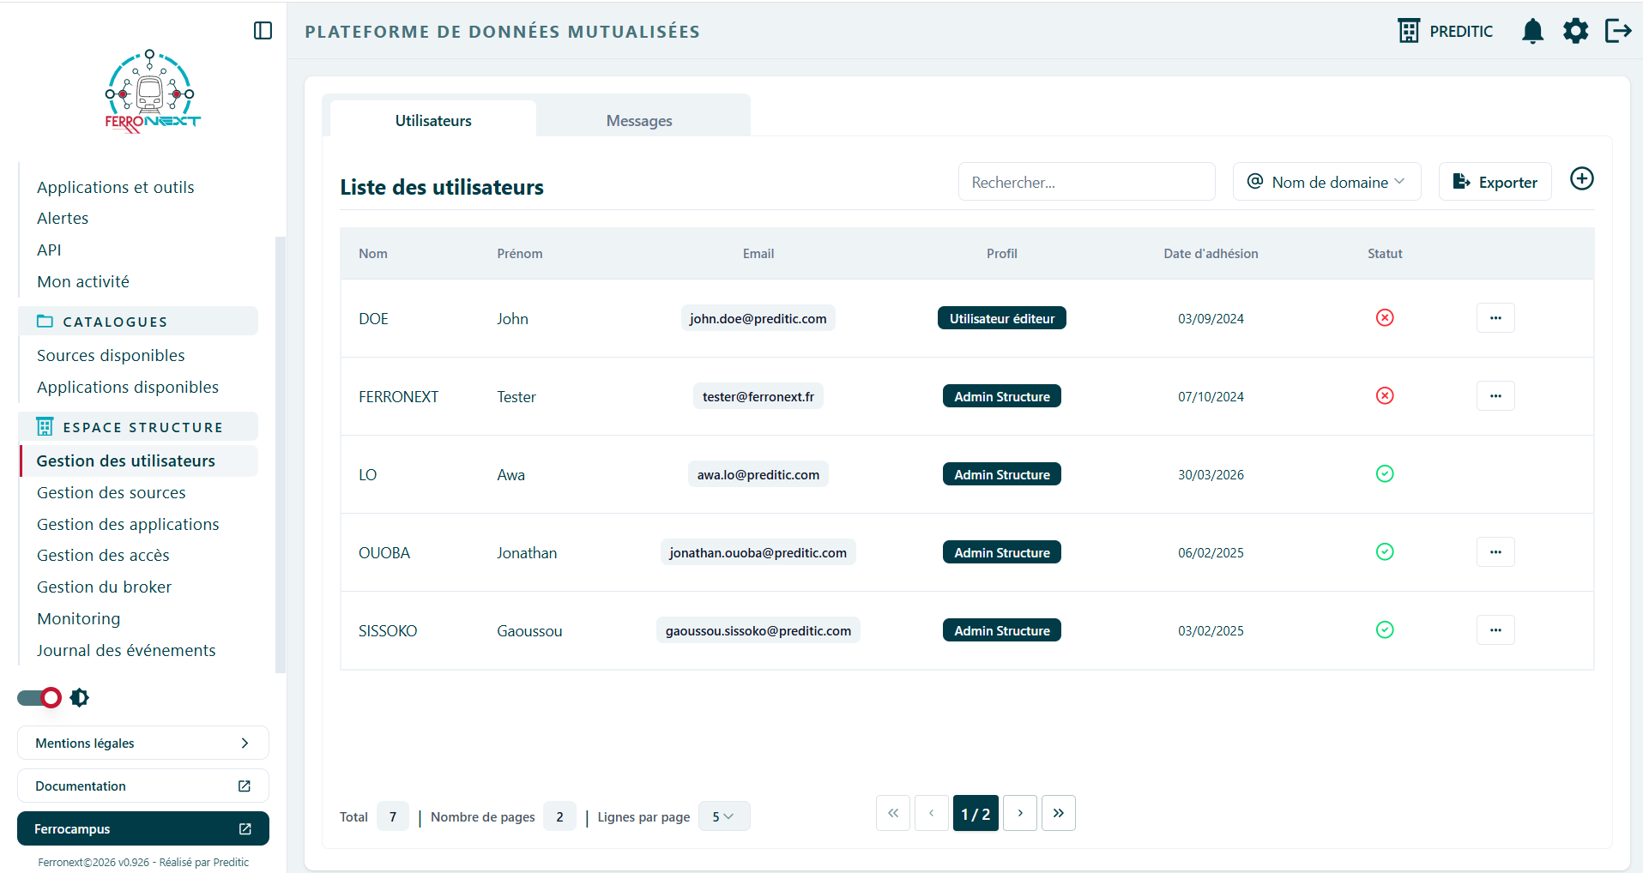
Task: Collapse the sidebar panel icon
Action: coord(263,31)
